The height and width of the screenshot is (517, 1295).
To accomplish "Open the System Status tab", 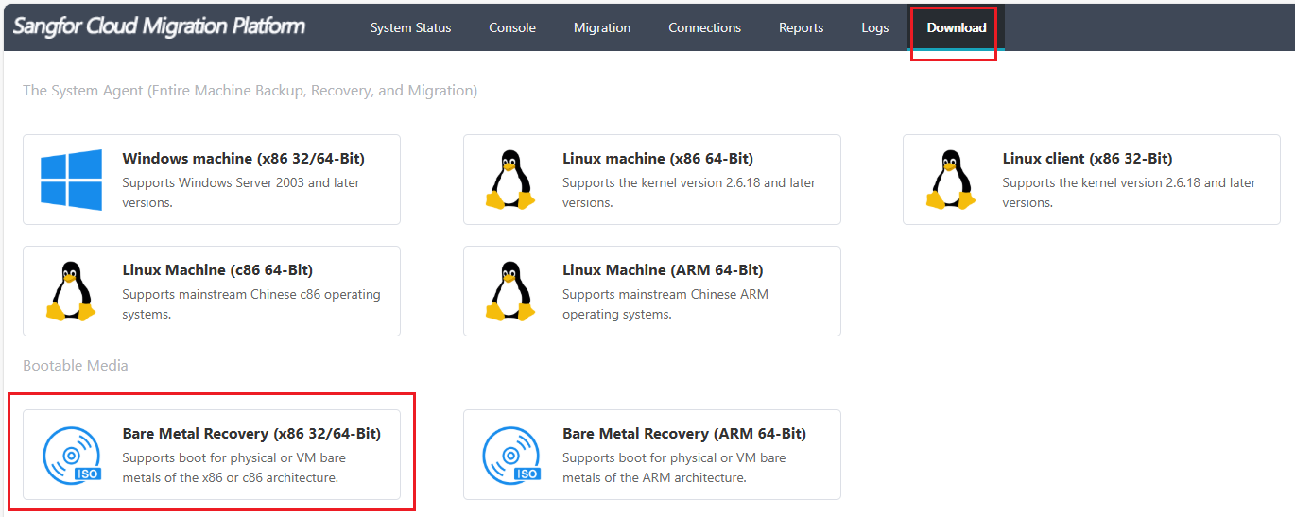I will 410,27.
